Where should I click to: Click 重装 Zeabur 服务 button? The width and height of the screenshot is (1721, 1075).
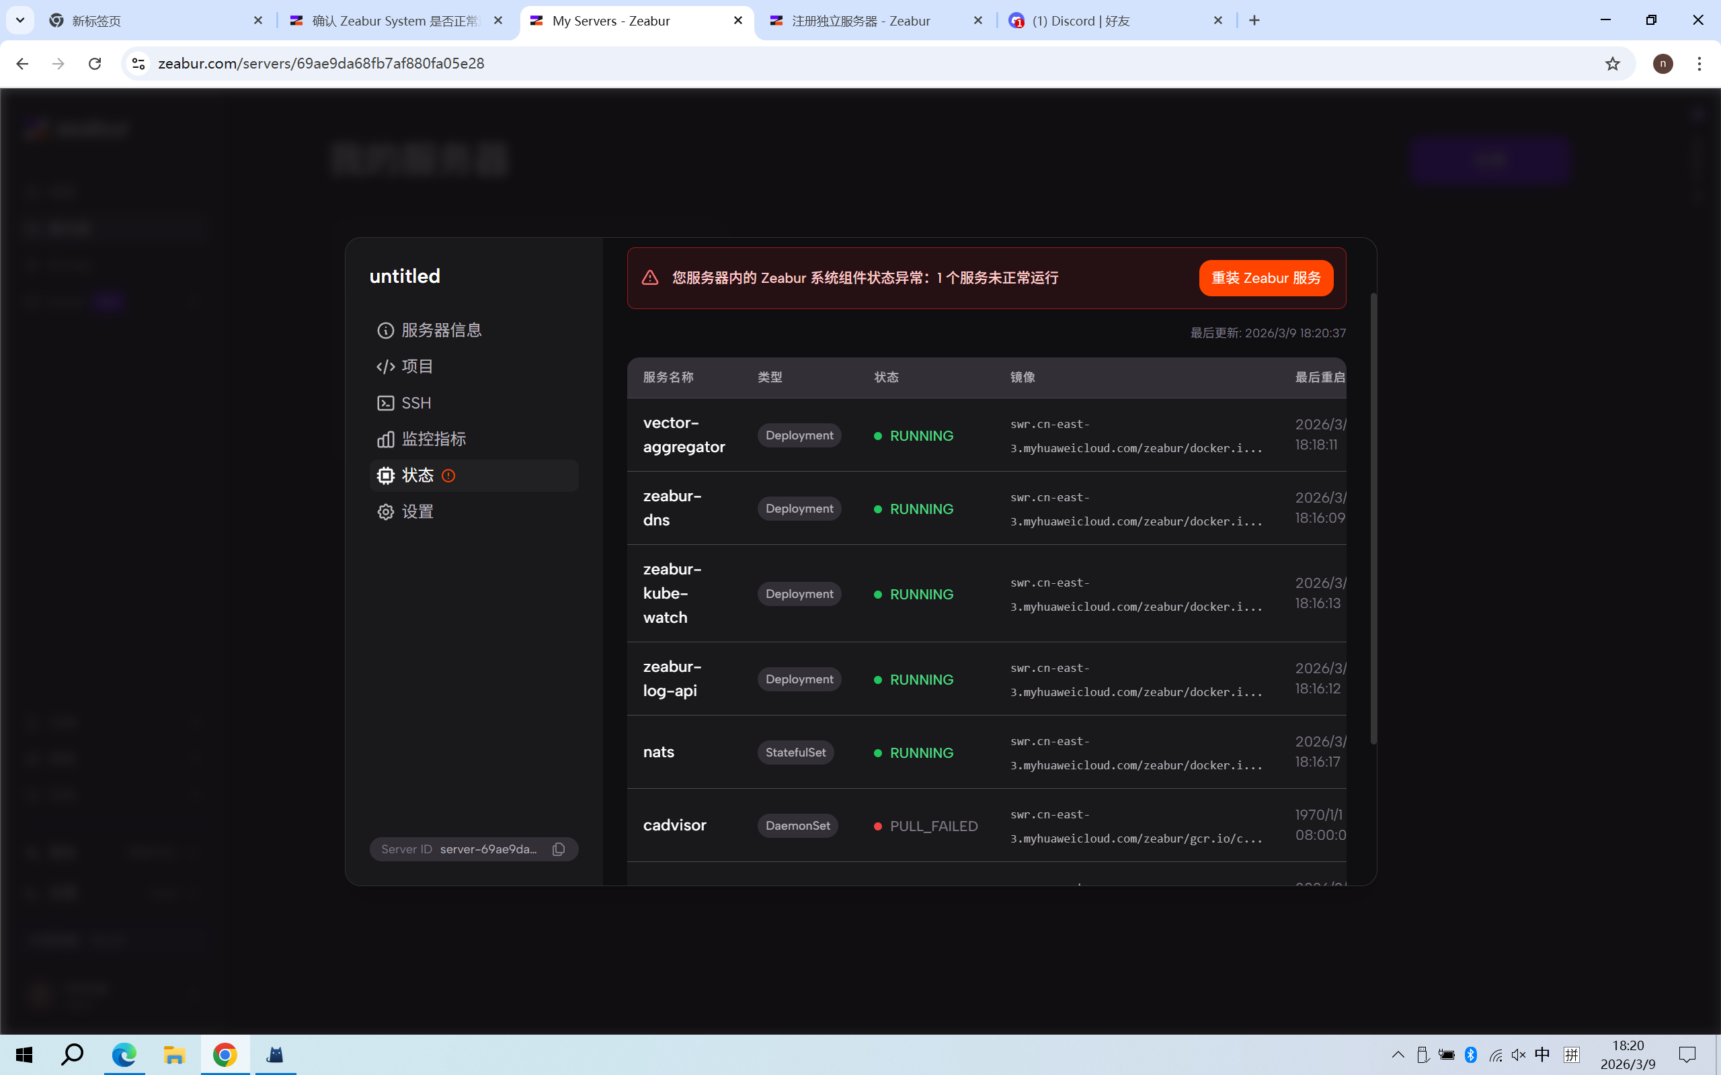tap(1265, 278)
